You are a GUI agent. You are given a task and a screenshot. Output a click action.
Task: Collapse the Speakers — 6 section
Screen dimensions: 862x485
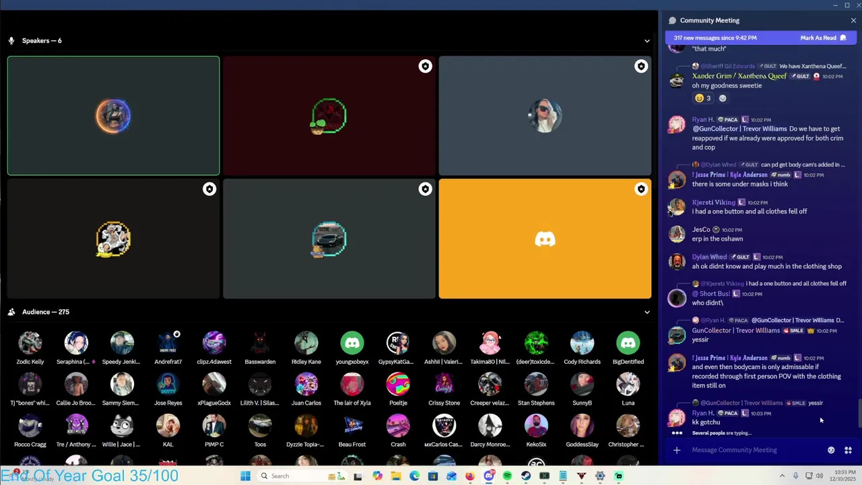646,40
